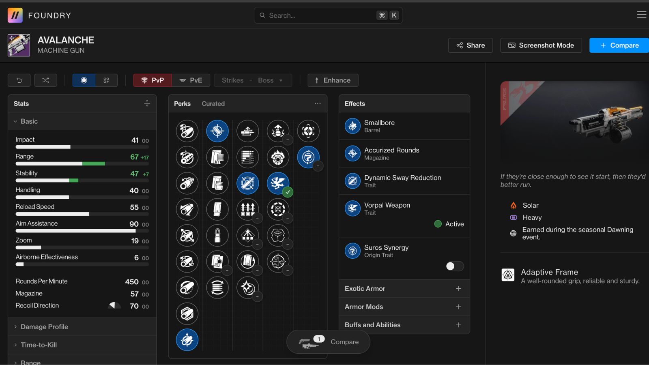
Task: Click the Stats panel adjust icon
Action: pyautogui.click(x=147, y=103)
